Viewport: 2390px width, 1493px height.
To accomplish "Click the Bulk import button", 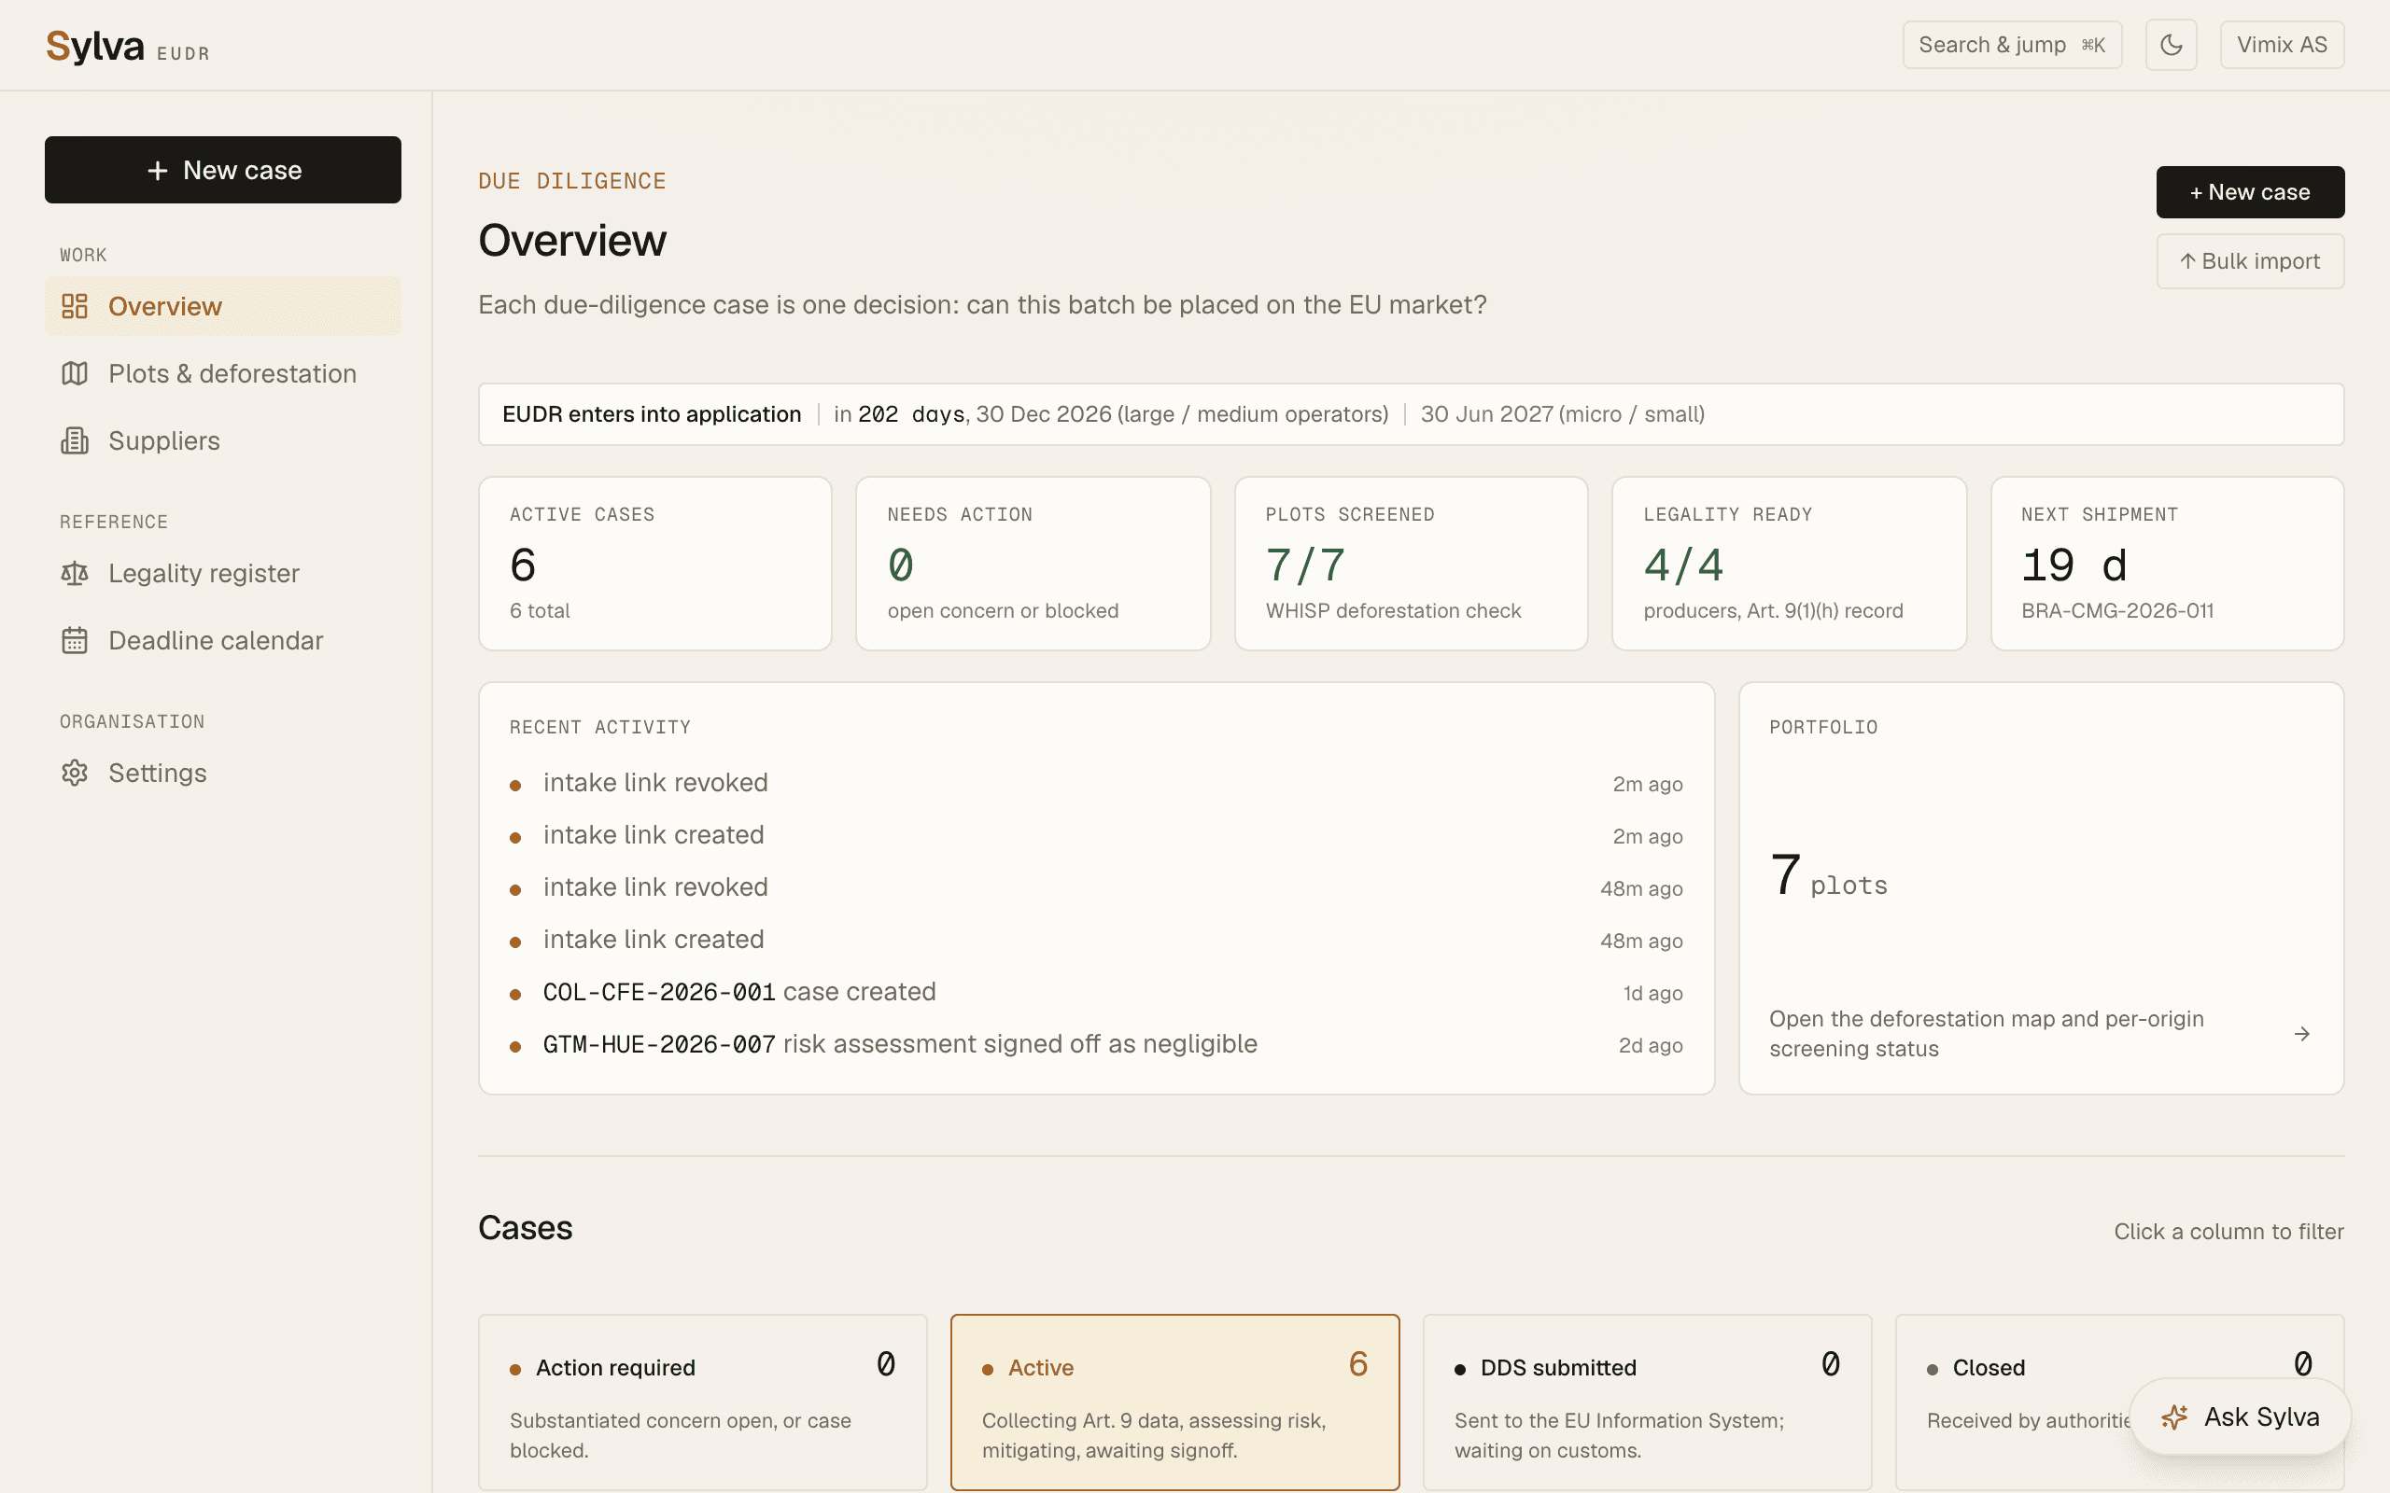I will coord(2250,260).
